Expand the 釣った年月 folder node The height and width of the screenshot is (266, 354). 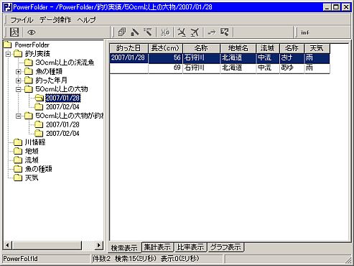(x=19, y=81)
